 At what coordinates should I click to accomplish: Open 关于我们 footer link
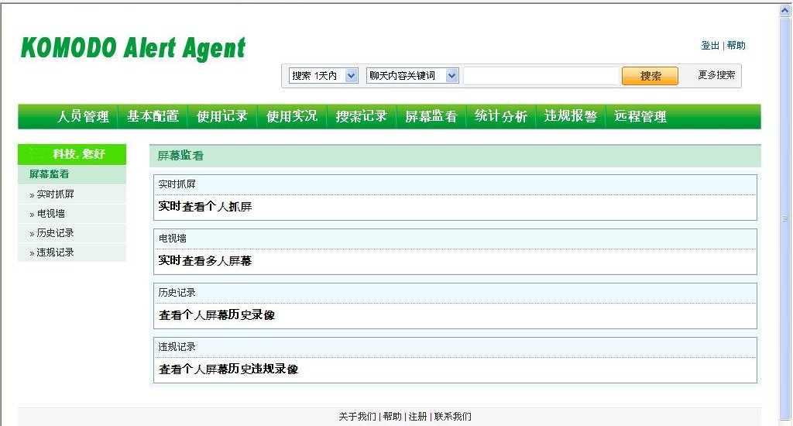pyautogui.click(x=357, y=417)
